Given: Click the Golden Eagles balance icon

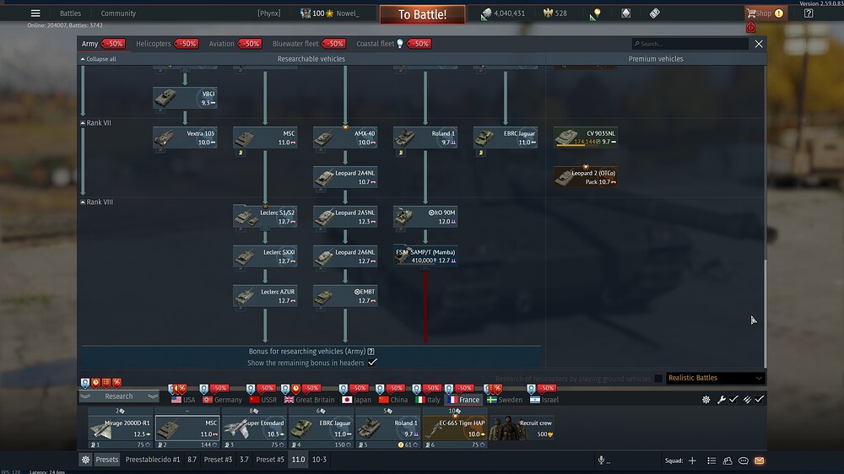Looking at the screenshot, I should pos(548,13).
